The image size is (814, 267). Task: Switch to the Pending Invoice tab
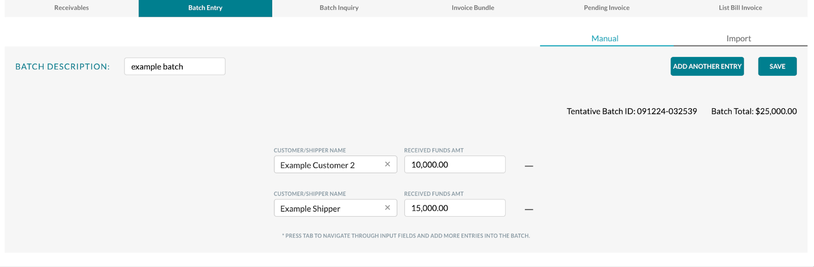tap(607, 8)
